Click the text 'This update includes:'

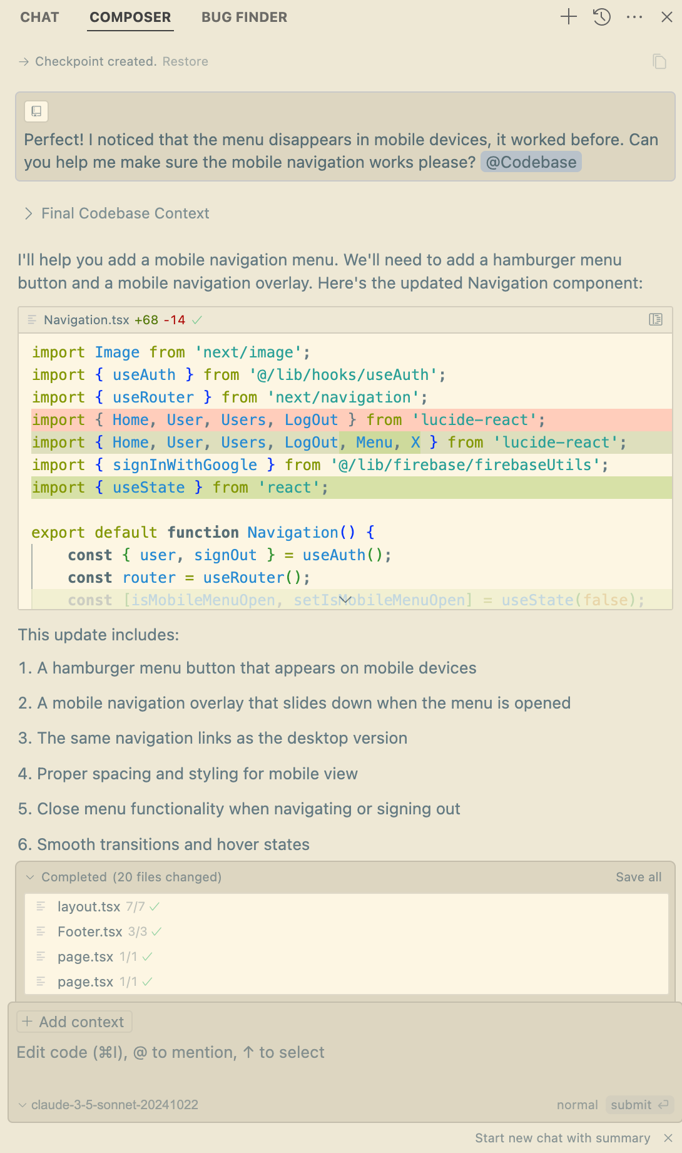[x=98, y=635]
